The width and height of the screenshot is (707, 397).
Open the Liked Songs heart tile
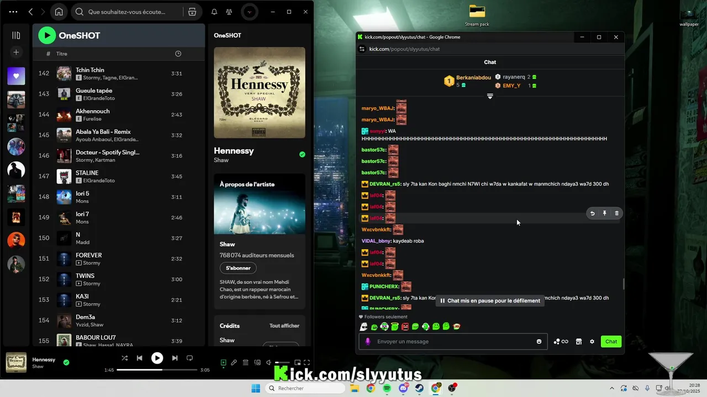pos(16,76)
